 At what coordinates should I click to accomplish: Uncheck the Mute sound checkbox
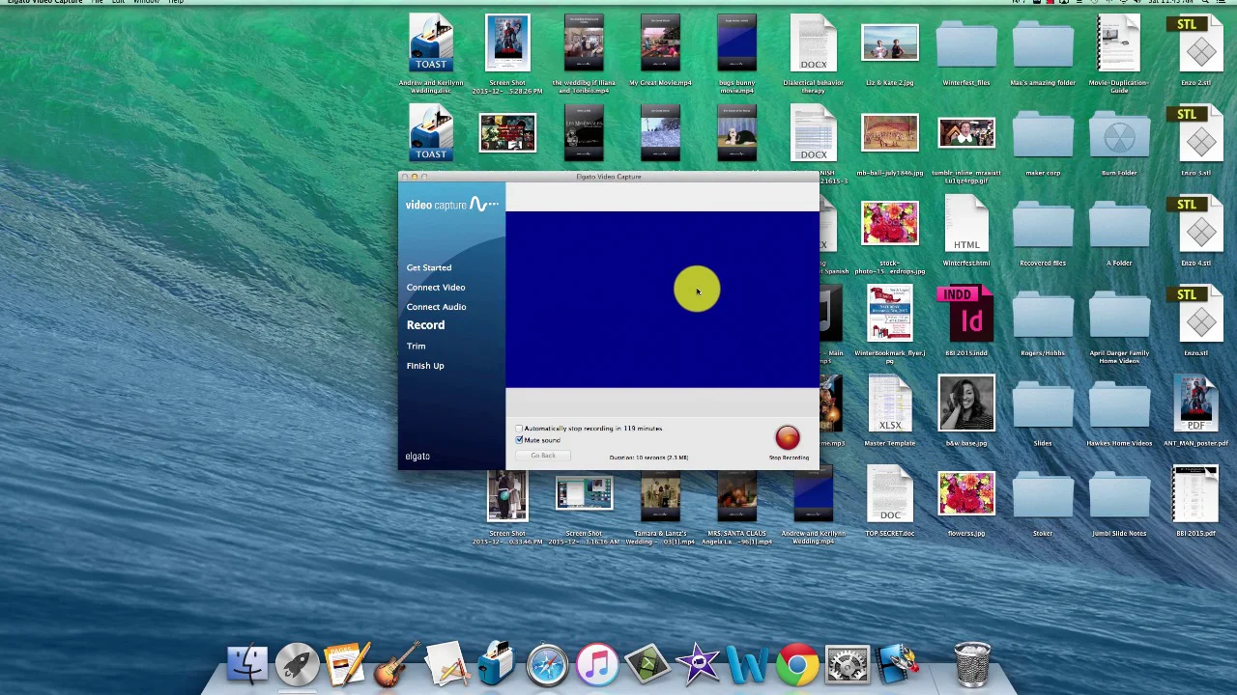click(520, 440)
